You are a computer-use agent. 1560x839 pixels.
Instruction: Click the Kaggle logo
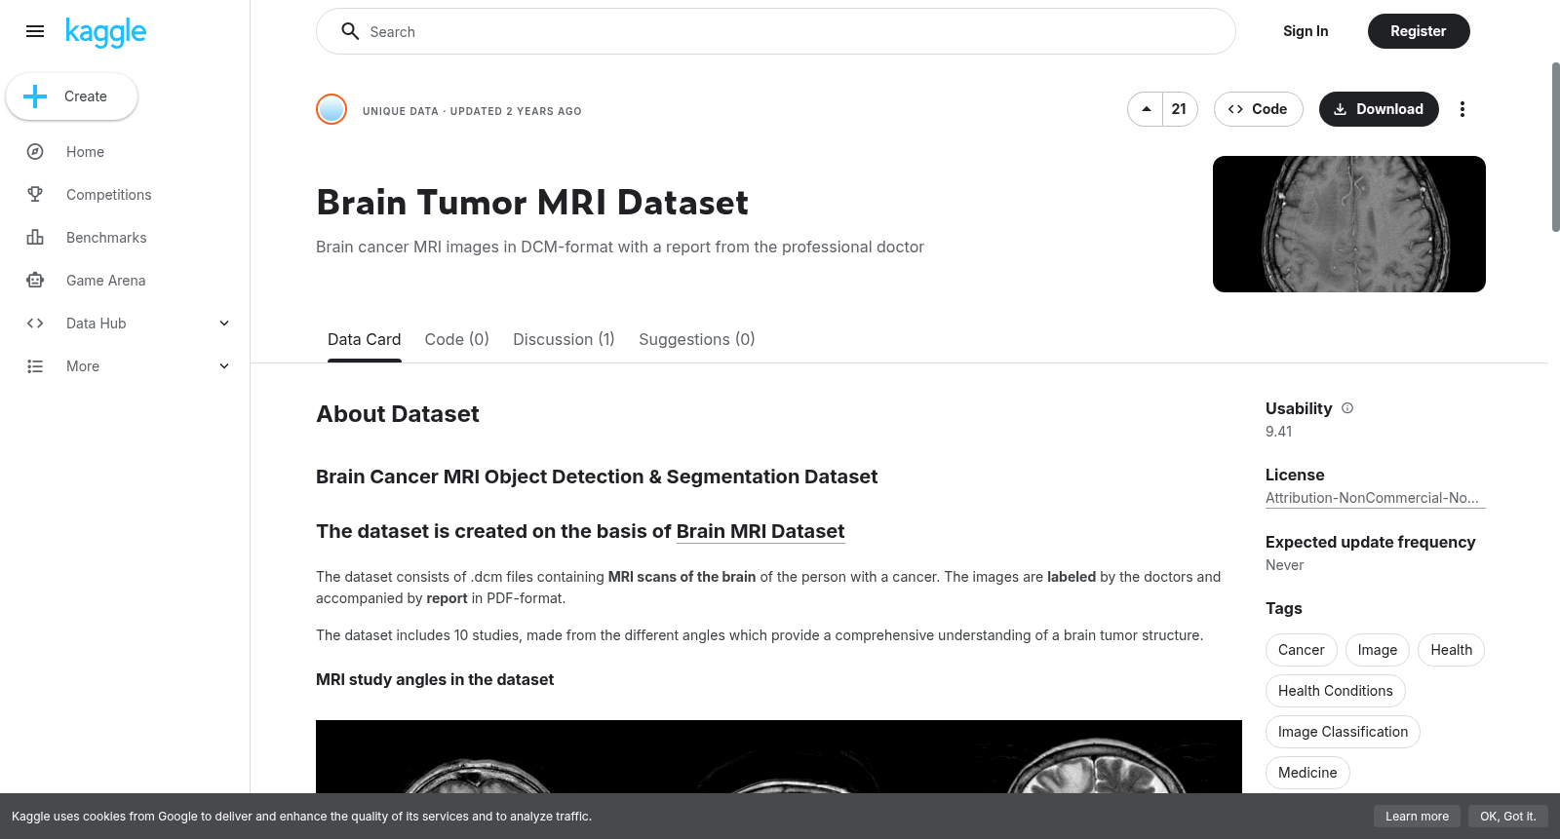pos(105,32)
